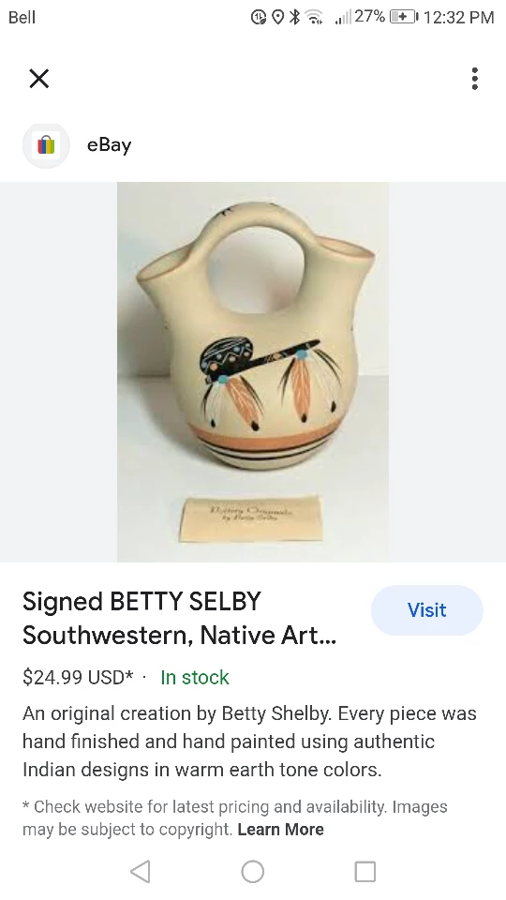This screenshot has height=900, width=506.
Task: Tap the $24.99 USD price text
Action: [x=78, y=677]
